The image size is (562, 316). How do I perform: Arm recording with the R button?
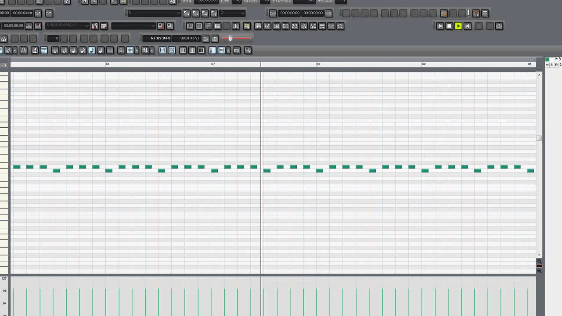click(x=556, y=65)
